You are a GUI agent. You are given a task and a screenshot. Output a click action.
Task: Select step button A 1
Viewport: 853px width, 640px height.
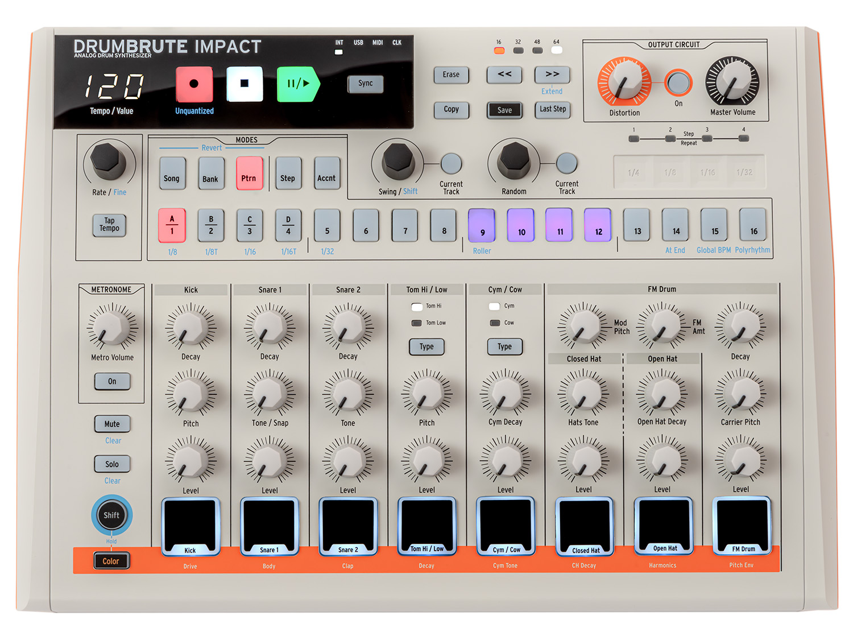coord(172,225)
